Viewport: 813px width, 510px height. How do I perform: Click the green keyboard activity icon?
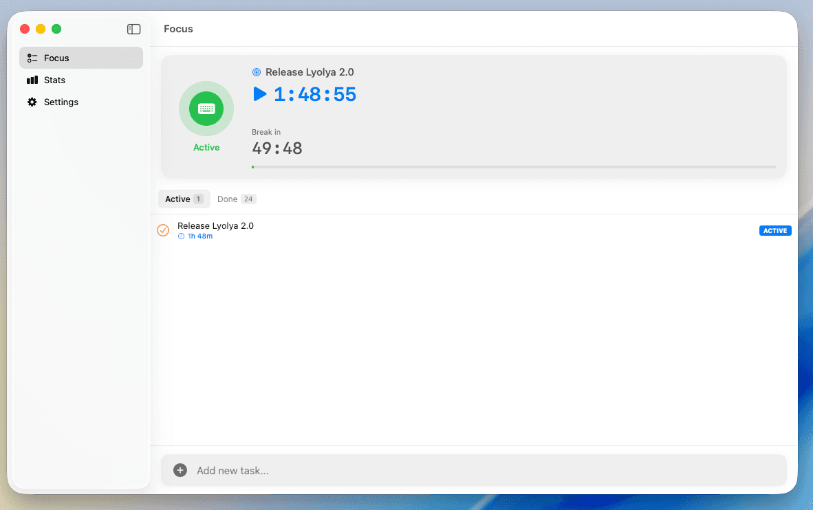point(206,109)
